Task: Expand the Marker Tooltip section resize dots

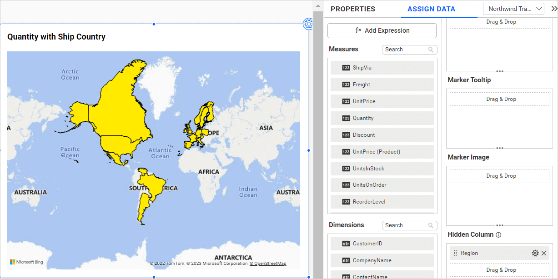Action: pos(500,148)
